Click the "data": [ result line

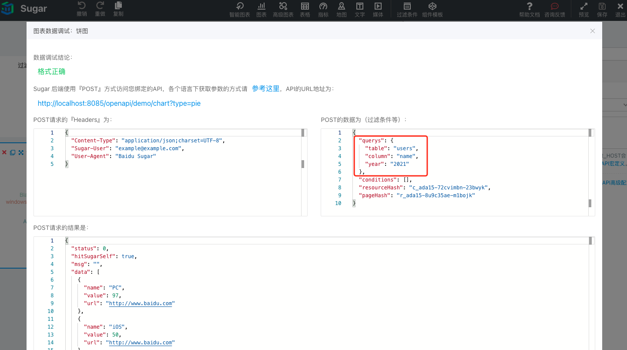(x=85, y=272)
